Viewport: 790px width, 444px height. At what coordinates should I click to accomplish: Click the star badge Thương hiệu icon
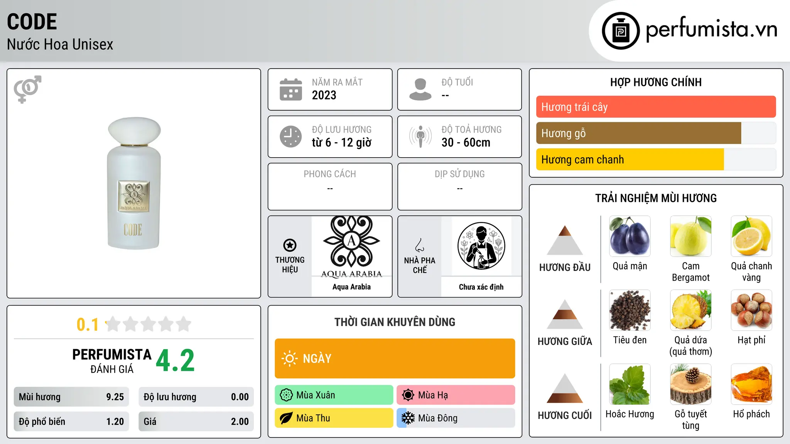pos(290,245)
